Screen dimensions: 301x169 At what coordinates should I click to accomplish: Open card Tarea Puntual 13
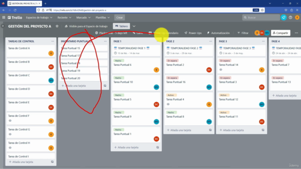pos(285,83)
